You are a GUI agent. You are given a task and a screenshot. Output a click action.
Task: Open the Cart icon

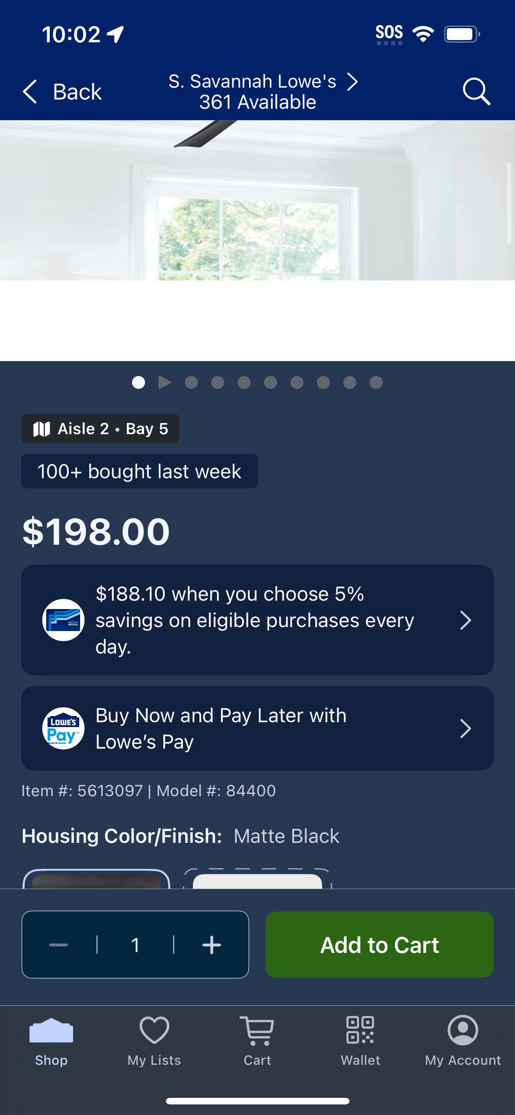[257, 1030]
